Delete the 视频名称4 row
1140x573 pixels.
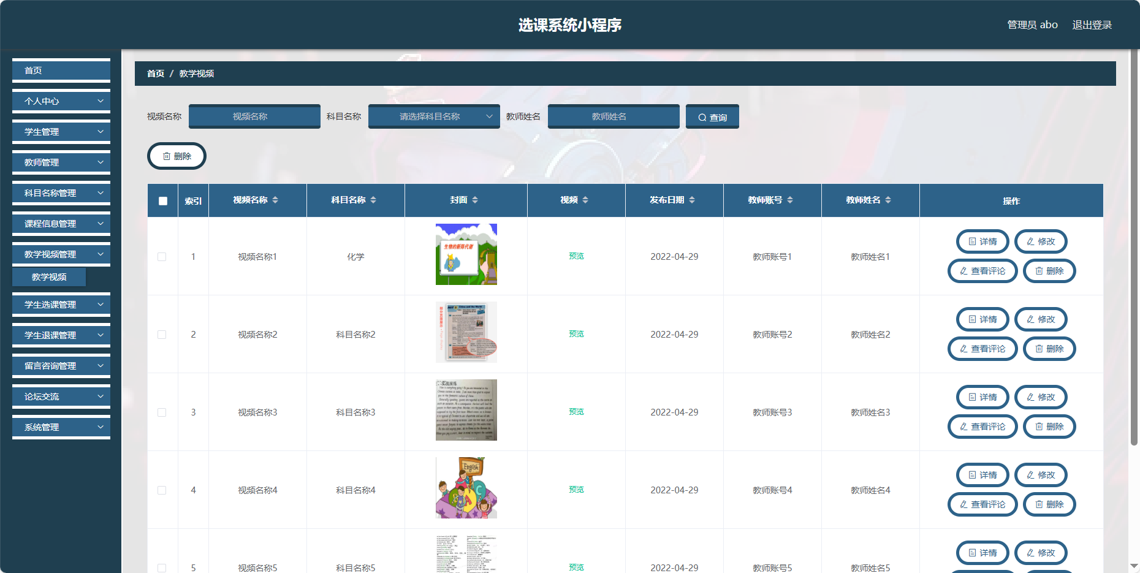click(1049, 504)
